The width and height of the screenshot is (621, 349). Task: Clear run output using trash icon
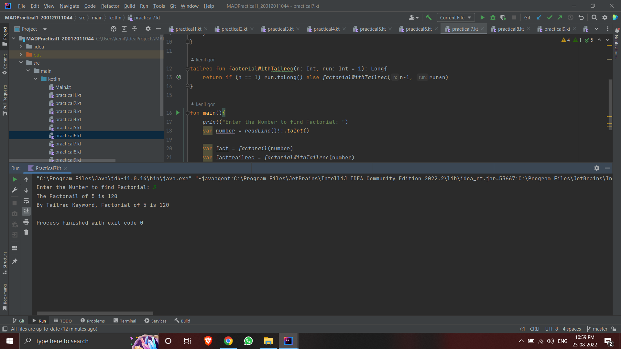pos(26,232)
